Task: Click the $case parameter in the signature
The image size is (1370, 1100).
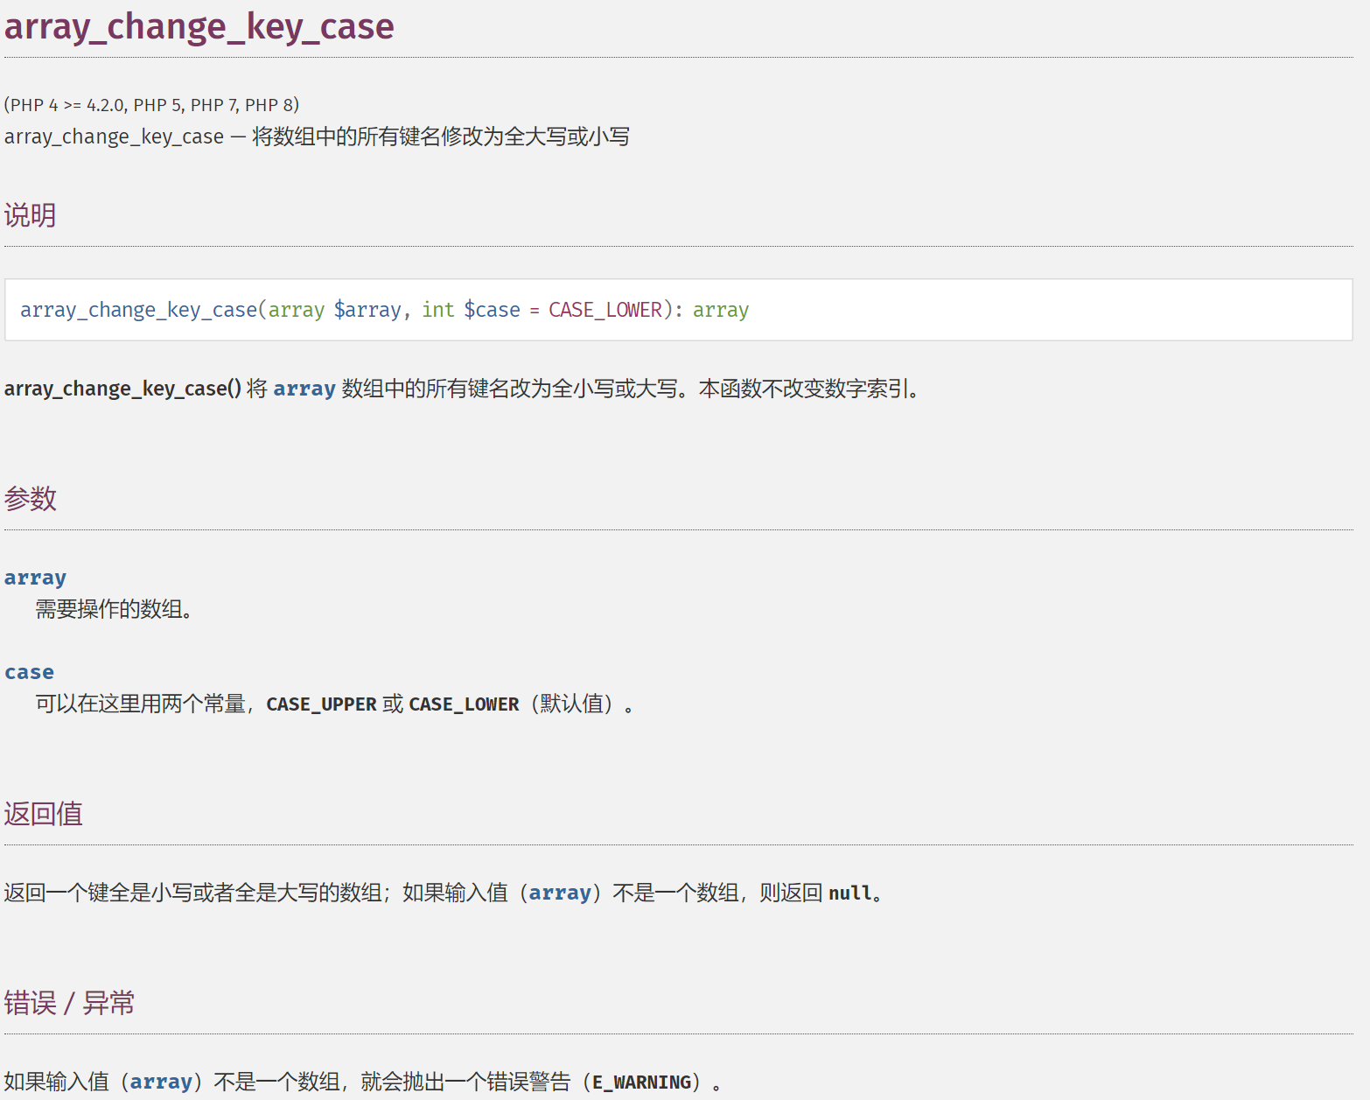Action: pos(492,310)
